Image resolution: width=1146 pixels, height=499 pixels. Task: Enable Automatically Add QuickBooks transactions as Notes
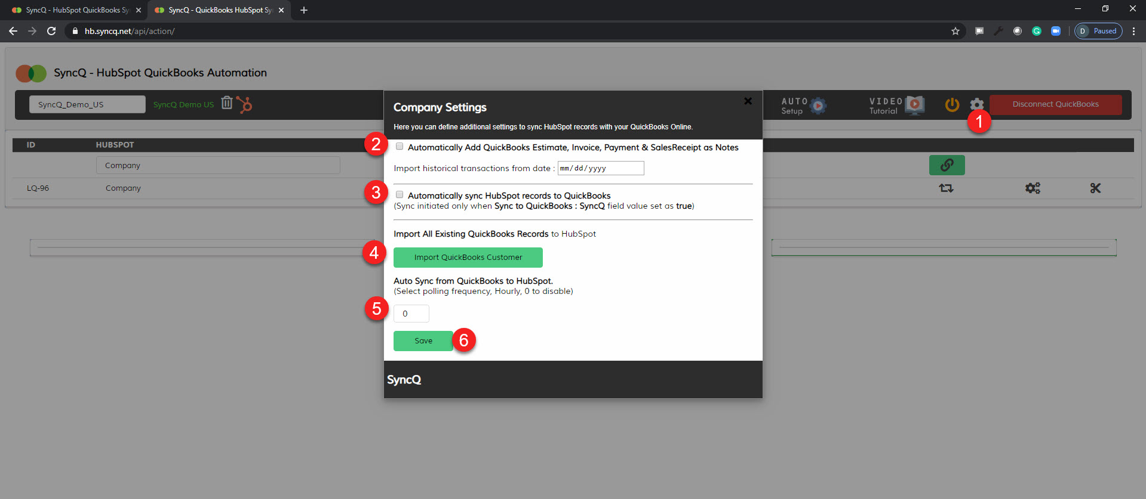pyautogui.click(x=400, y=147)
